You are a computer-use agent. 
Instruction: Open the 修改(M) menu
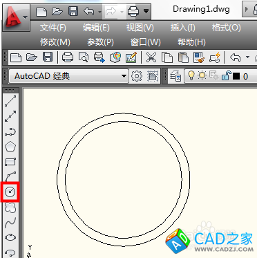[x=55, y=42]
